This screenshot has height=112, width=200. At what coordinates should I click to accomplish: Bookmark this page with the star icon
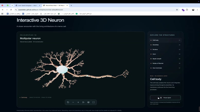tap(177, 10)
